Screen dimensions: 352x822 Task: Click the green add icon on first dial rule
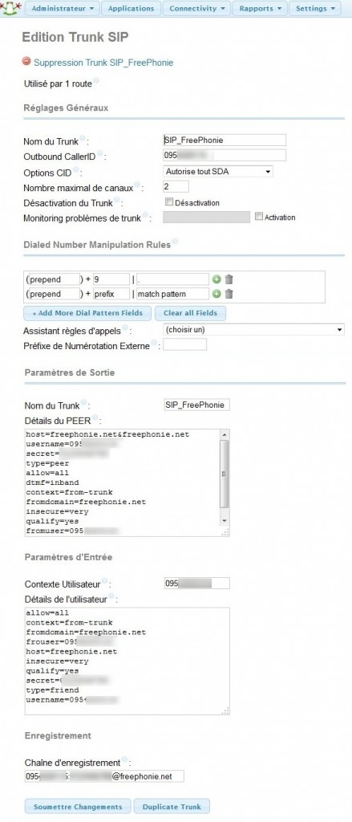(x=216, y=279)
